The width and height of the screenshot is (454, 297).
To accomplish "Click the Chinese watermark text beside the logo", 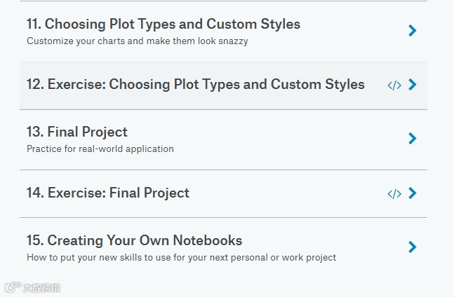I will pyautogui.click(x=41, y=287).
